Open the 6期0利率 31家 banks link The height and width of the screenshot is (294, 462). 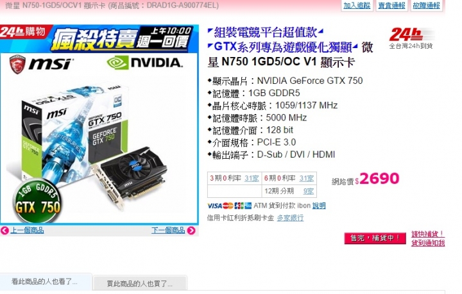pos(307,179)
